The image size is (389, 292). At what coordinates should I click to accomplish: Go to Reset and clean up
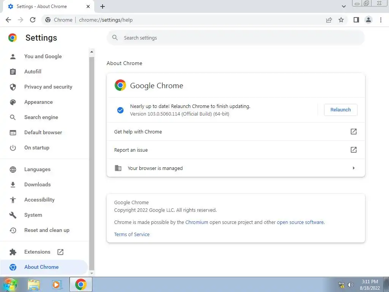point(47,230)
